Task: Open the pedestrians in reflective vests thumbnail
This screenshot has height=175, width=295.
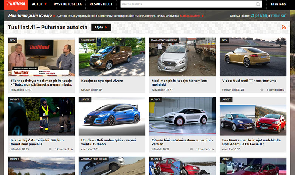Action: pyautogui.click(x=41, y=116)
